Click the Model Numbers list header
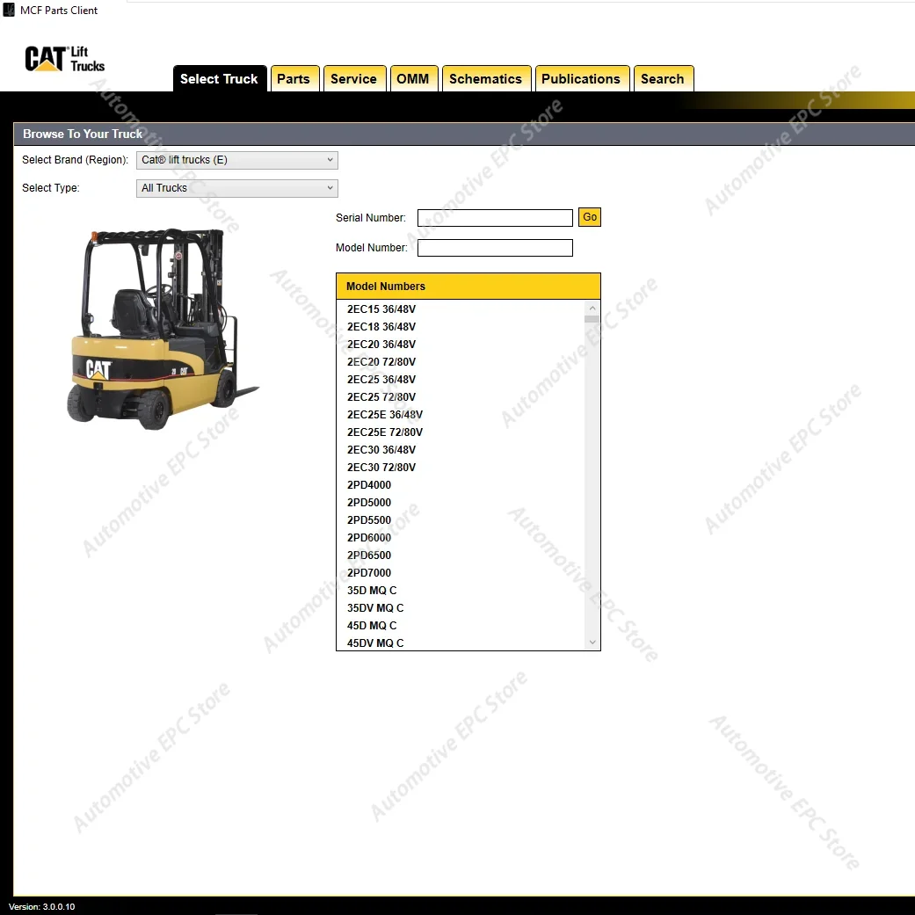Image resolution: width=915 pixels, height=915 pixels. tap(468, 287)
